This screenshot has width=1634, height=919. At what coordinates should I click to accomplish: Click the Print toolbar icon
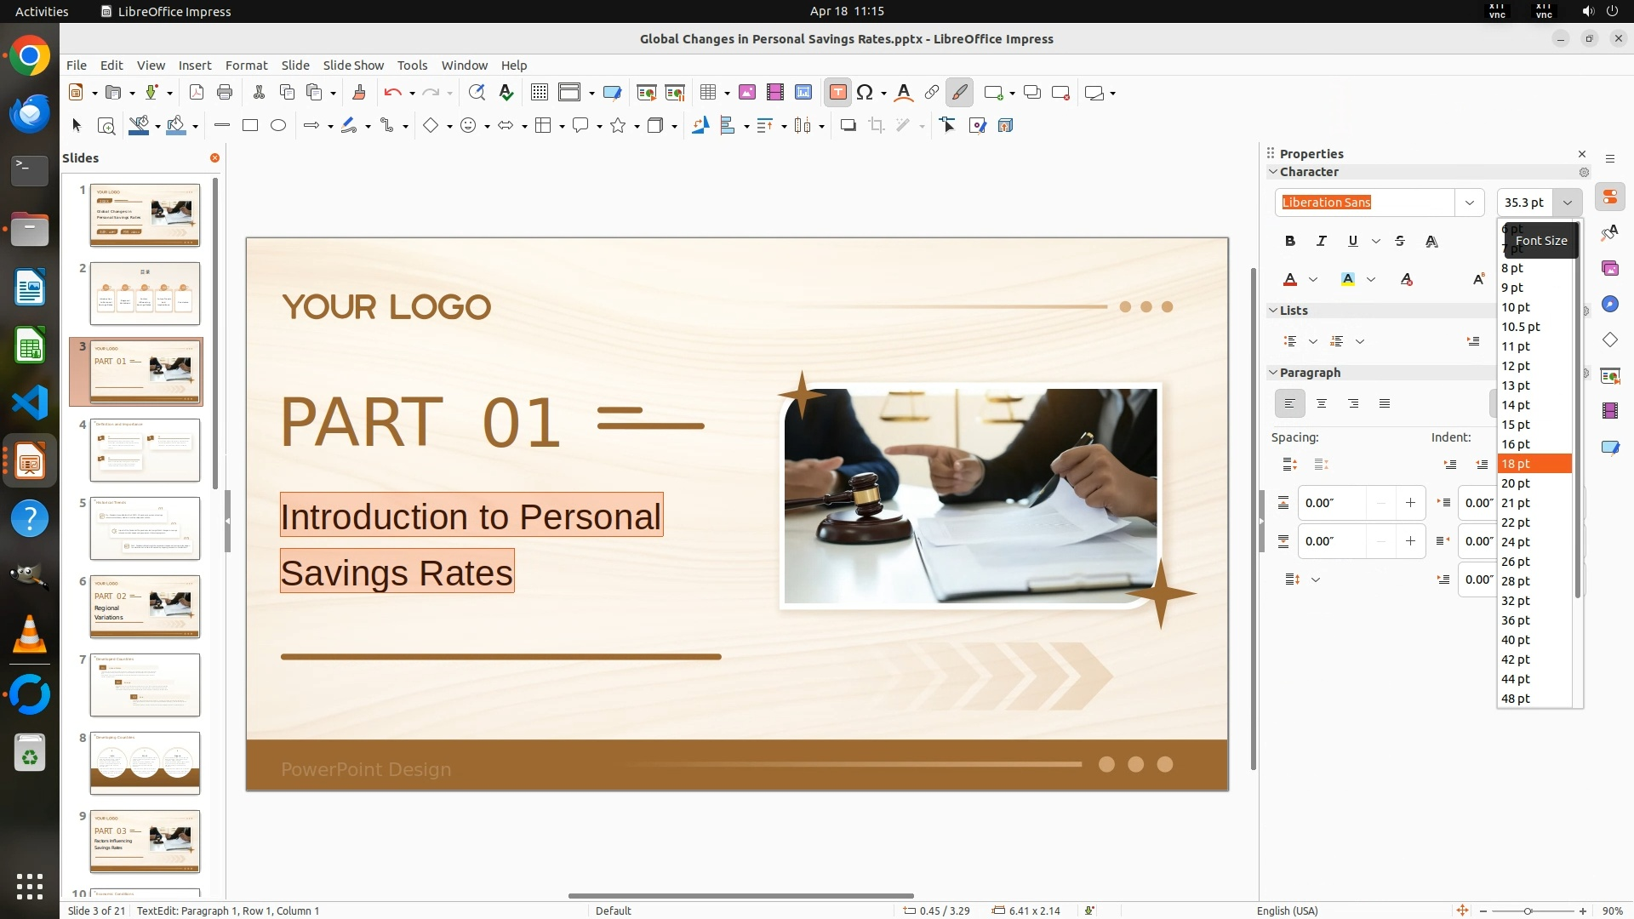point(225,93)
